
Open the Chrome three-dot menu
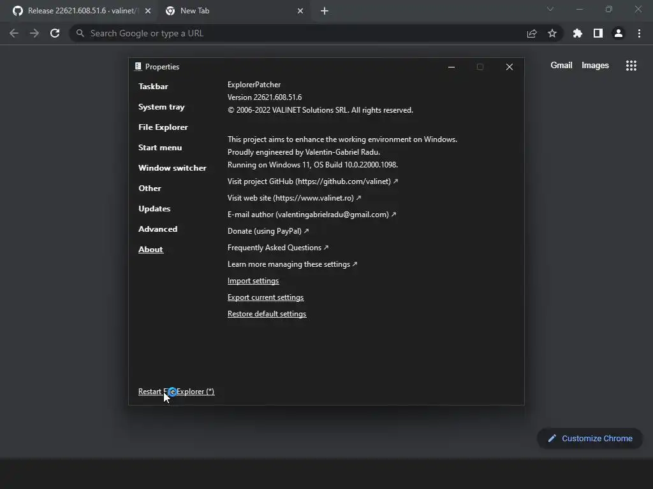pos(639,33)
